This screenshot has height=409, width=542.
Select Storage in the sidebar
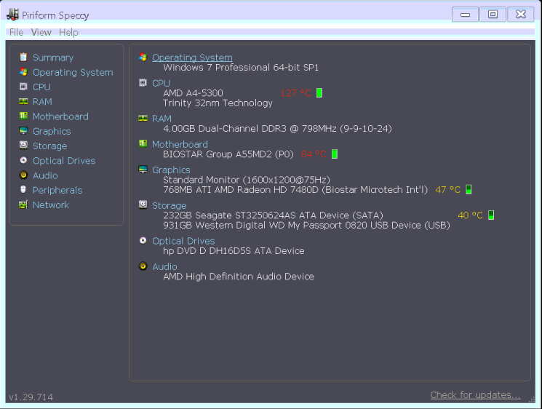pyautogui.click(x=49, y=146)
